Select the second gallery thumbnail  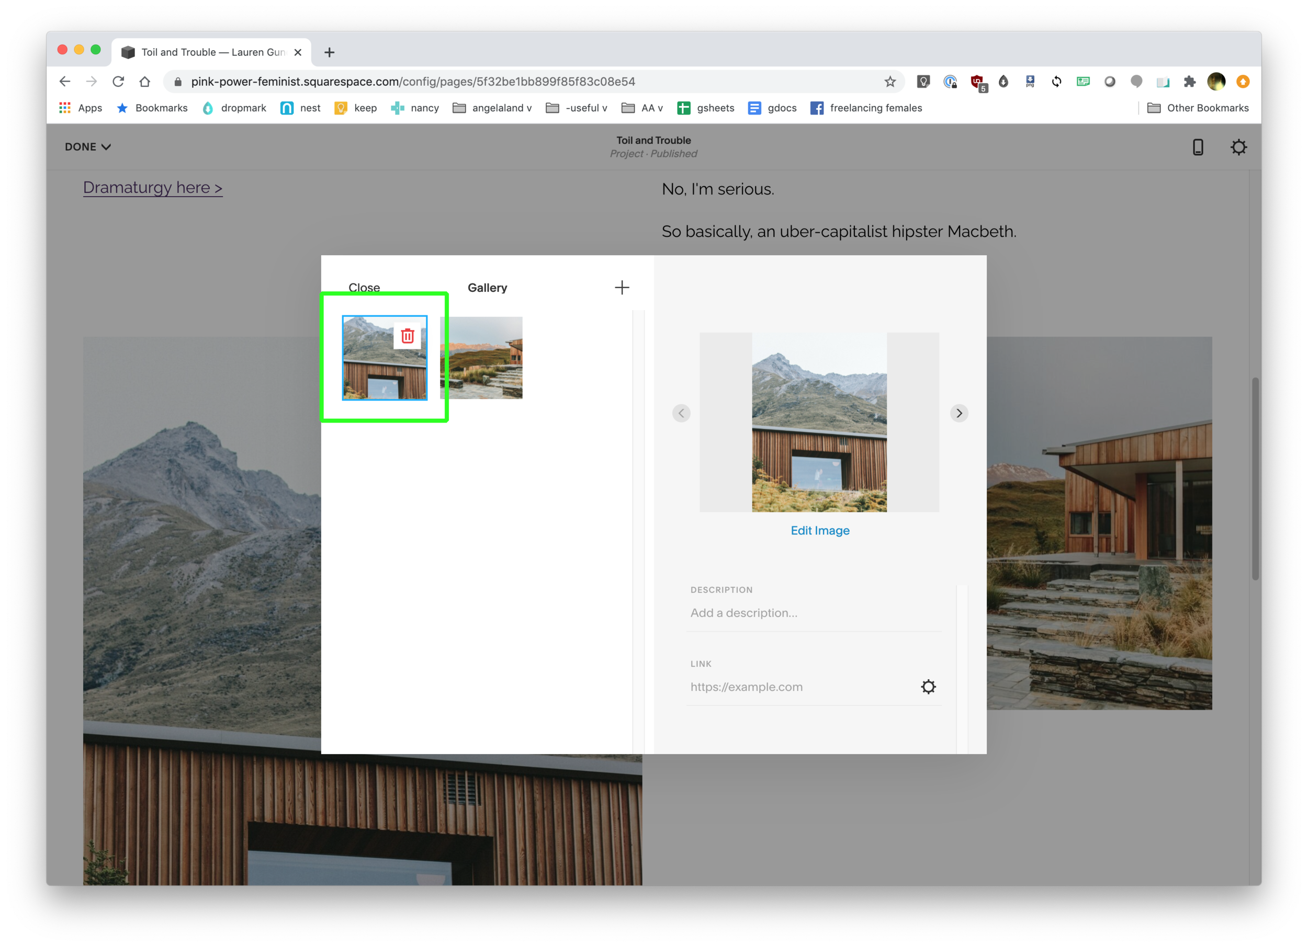[481, 358]
